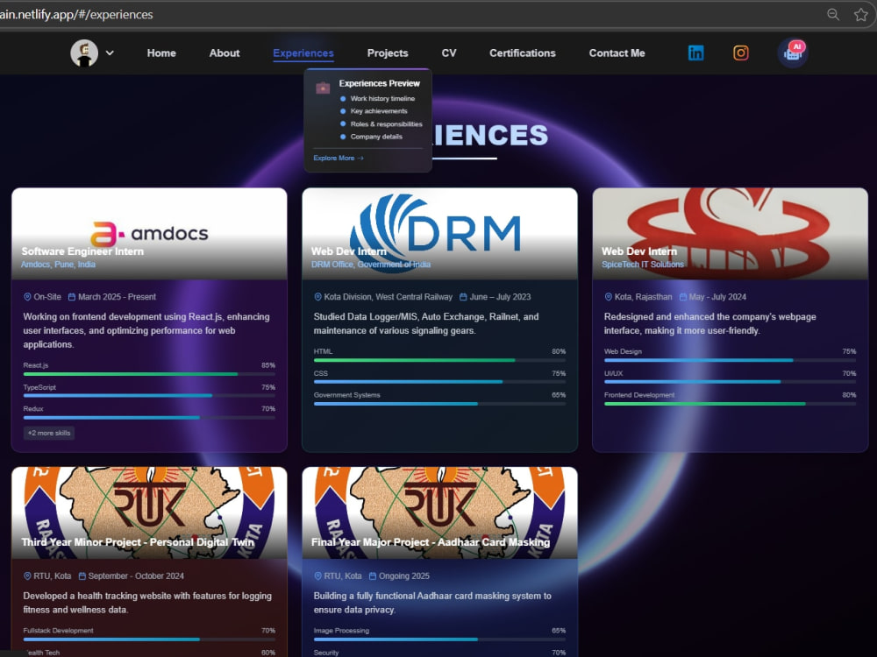View the Certifications page
The image size is (877, 657).
tap(523, 53)
